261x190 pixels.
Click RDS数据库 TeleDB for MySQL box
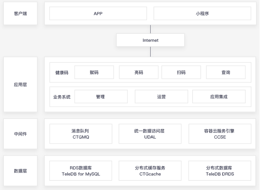pos(81,171)
